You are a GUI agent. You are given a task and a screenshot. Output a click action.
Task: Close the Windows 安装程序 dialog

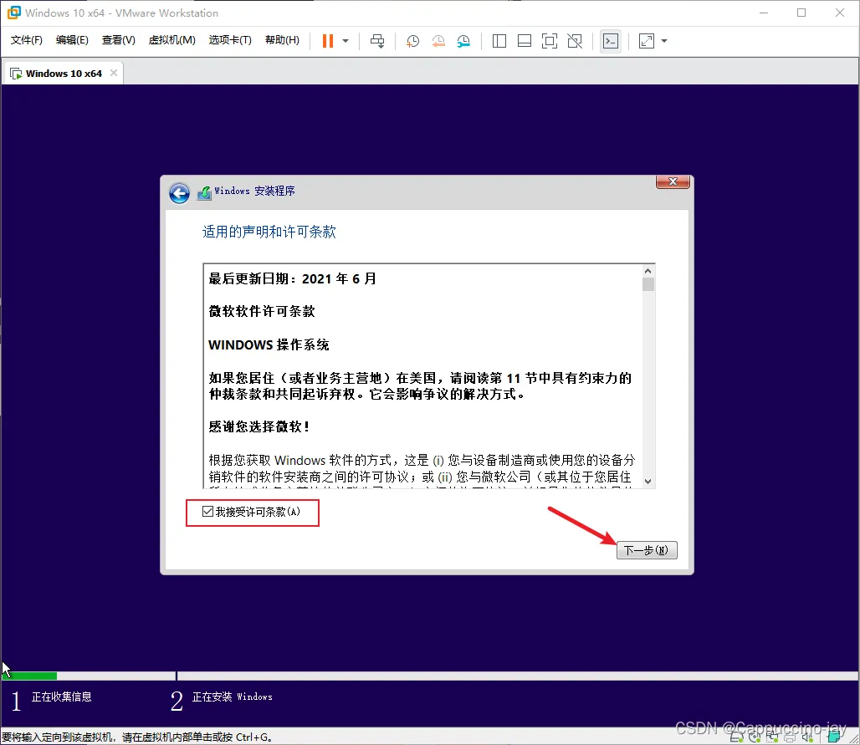point(673,181)
